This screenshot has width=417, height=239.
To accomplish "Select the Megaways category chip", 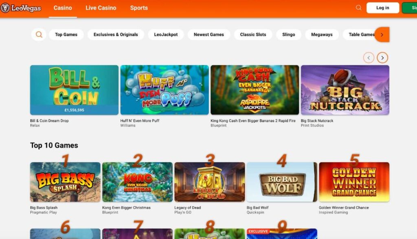I will 322,35.
